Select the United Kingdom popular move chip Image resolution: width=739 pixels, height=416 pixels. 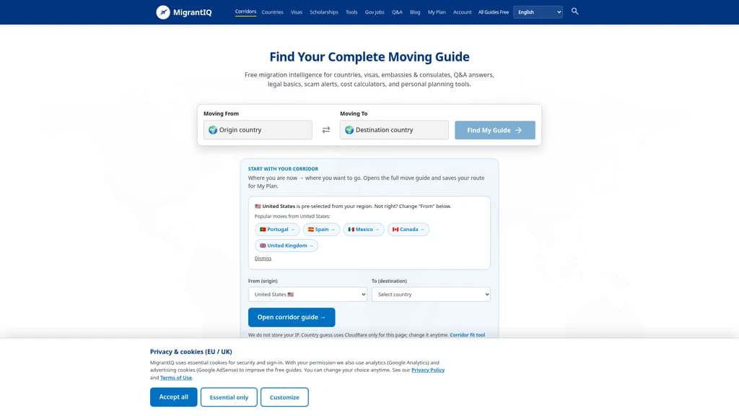coord(287,246)
